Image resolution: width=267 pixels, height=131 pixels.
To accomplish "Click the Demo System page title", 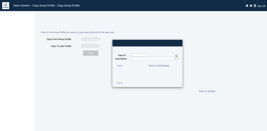I will pos(46,6).
